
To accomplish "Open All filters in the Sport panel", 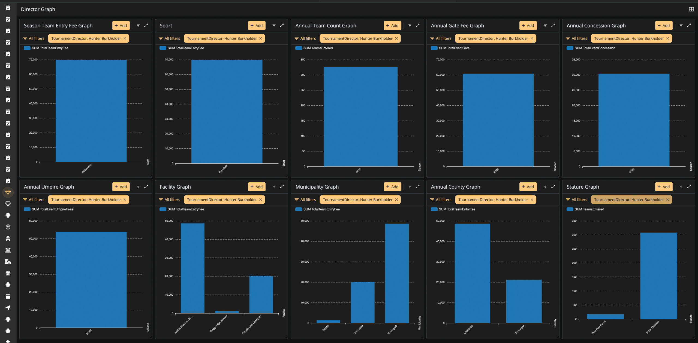I will click(170, 38).
